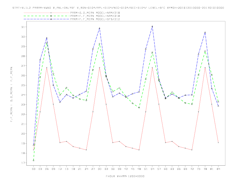The image size is (238, 184).
Task: Click y-axis tick label 26
Action: 23,75
